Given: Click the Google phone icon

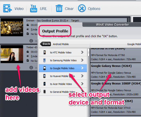Looking at the screenshot, I should pyautogui.click(x=44, y=68).
